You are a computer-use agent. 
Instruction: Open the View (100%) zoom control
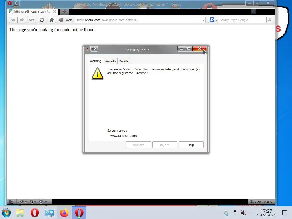(261, 202)
